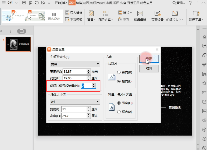This screenshot has width=207, height=150.
Task: Open the 编辑母版 slide master editor
Action: pyautogui.click(x=140, y=16)
